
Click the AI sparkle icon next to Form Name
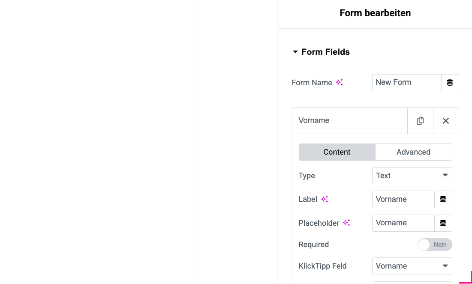(339, 82)
